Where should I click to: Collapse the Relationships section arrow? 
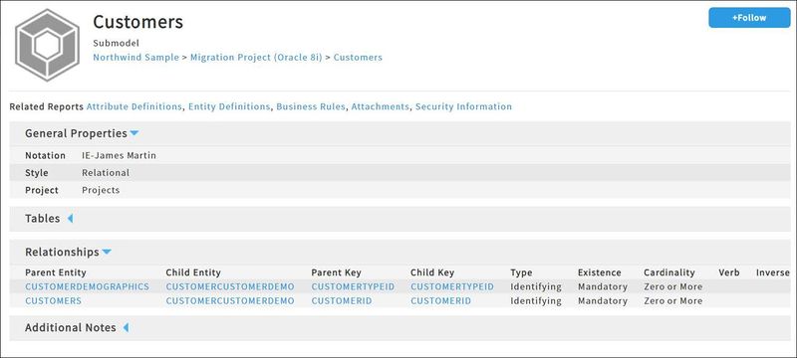point(107,252)
